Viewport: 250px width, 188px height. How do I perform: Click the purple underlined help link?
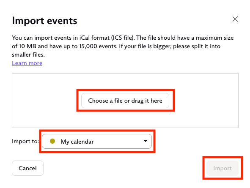click(27, 63)
